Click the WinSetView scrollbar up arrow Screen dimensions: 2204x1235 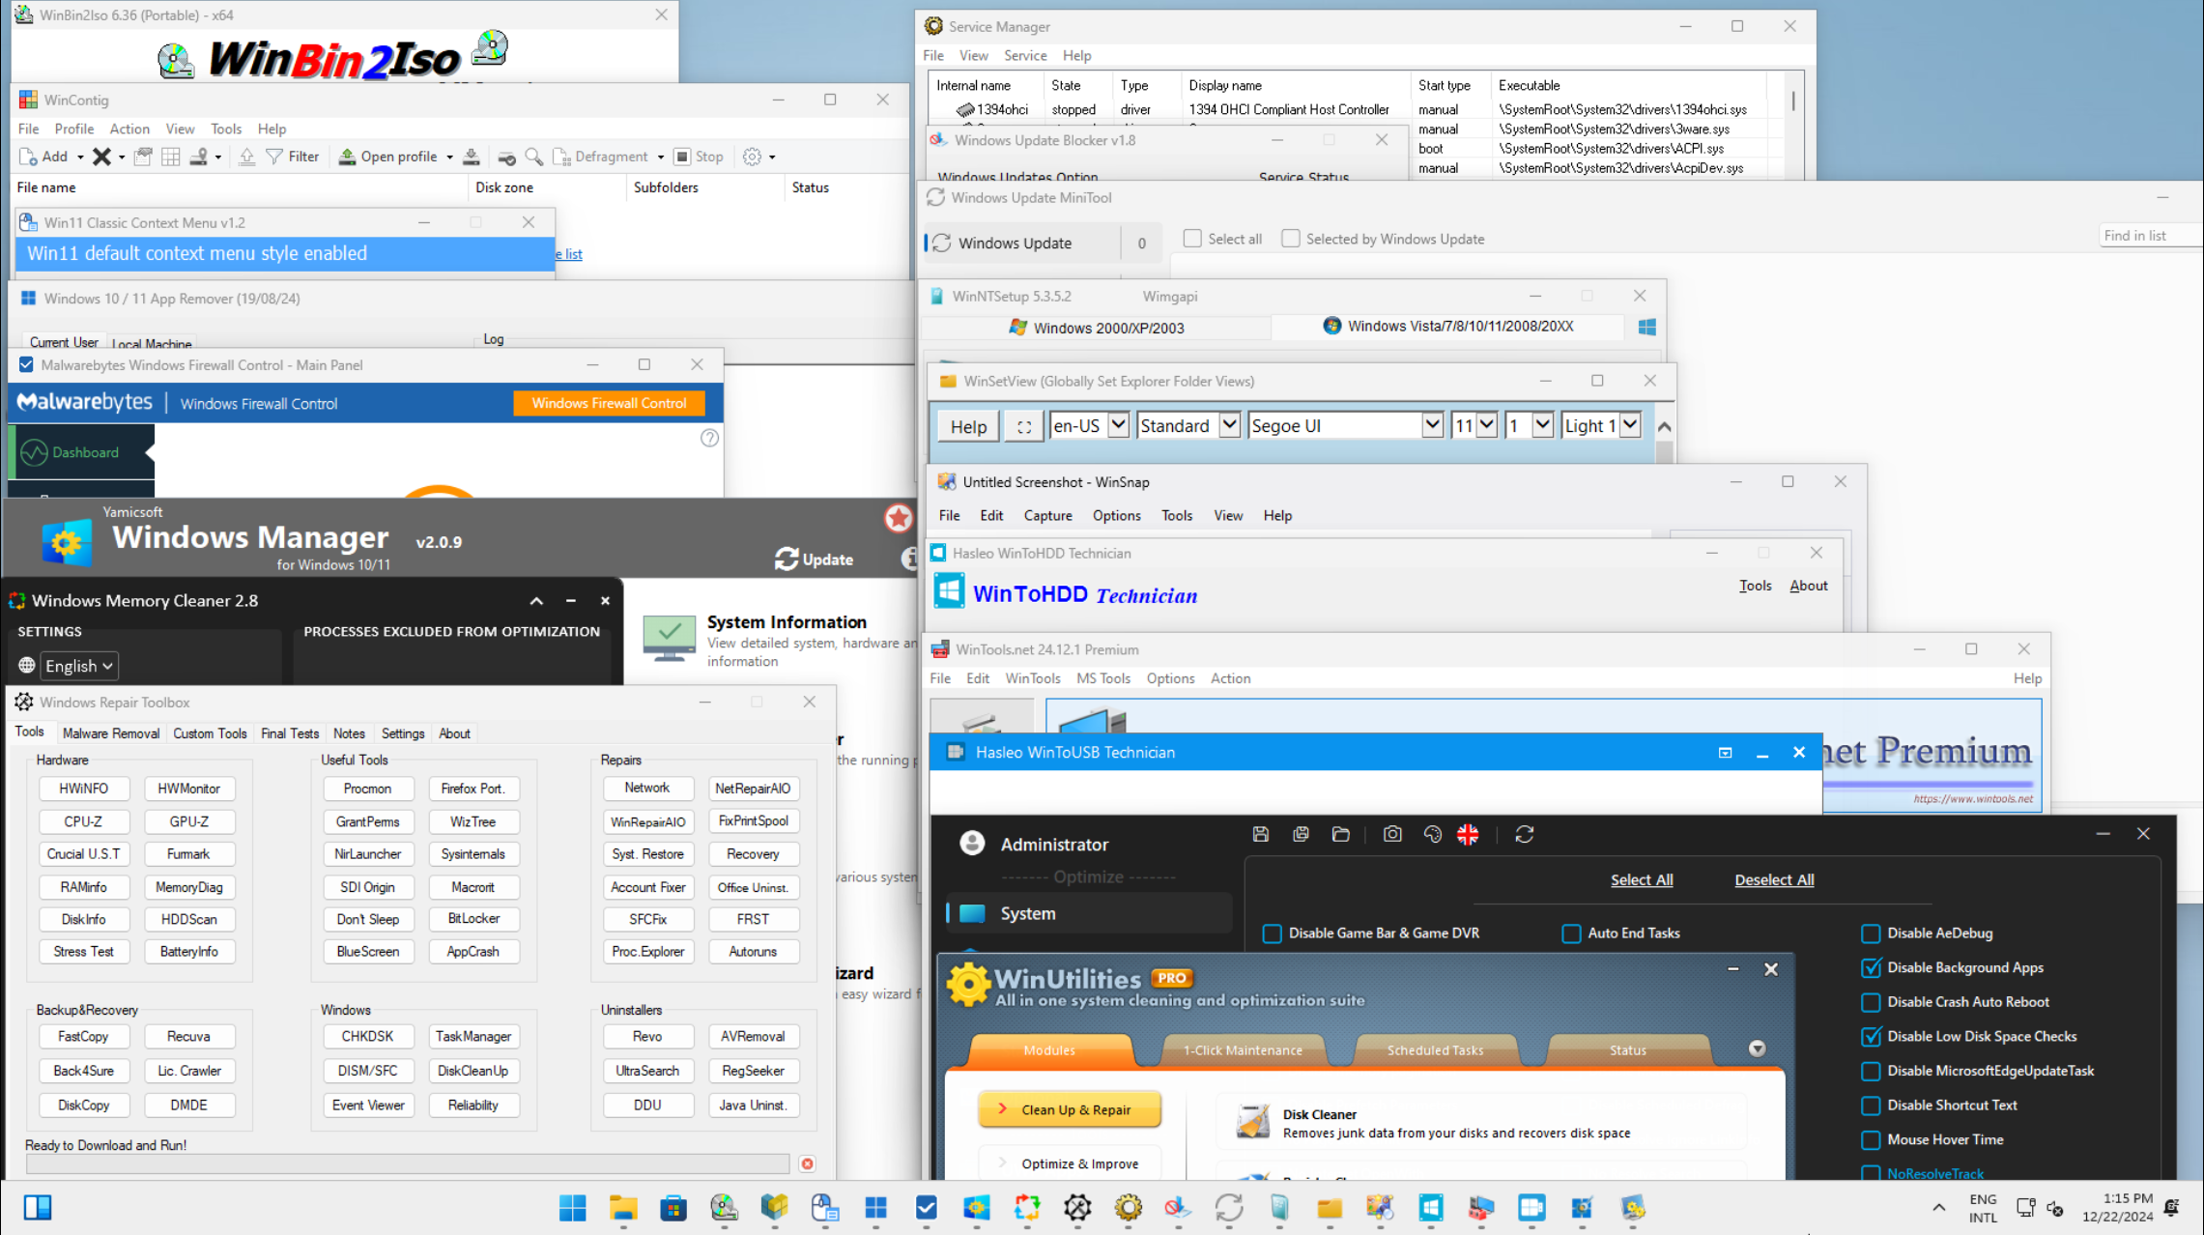1664,426
